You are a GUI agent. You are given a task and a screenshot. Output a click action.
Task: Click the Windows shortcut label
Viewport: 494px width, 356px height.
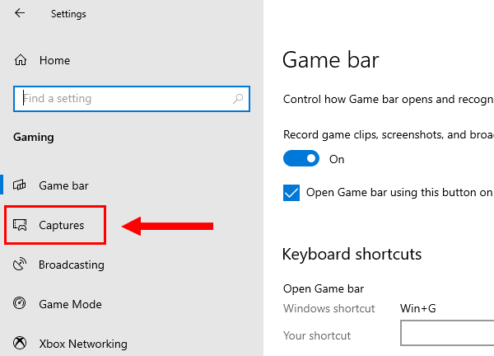tap(329, 308)
